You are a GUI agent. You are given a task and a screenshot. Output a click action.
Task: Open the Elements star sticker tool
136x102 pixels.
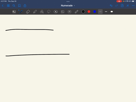tap(56, 12)
